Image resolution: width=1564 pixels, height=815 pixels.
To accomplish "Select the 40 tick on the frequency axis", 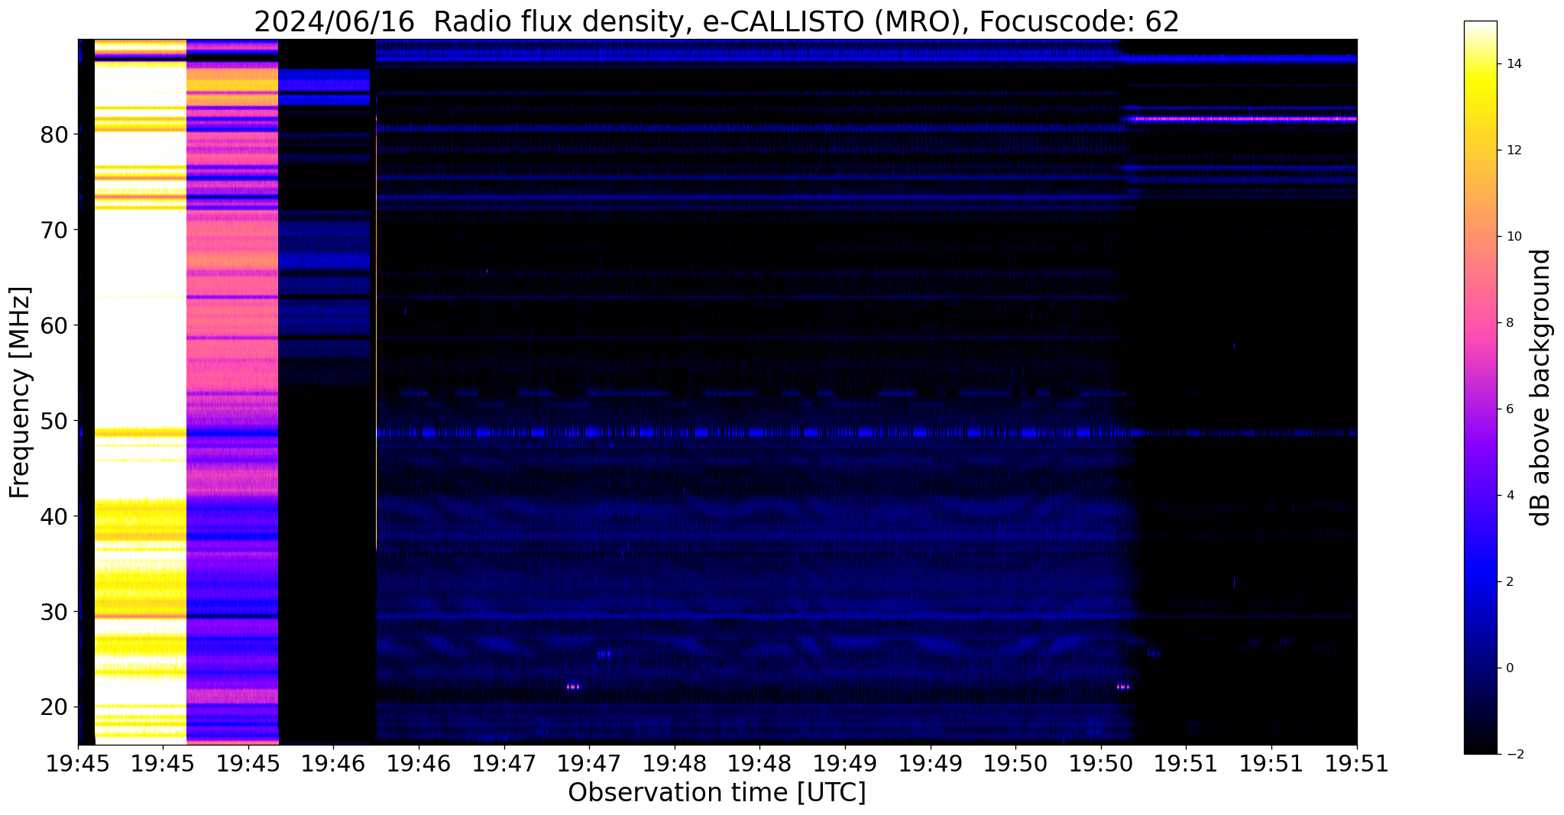I will 55,516.
